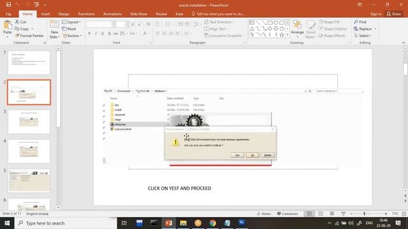The height and width of the screenshot is (229, 408).
Task: Open the Copy dropdown arrow
Action: click(x=33, y=29)
